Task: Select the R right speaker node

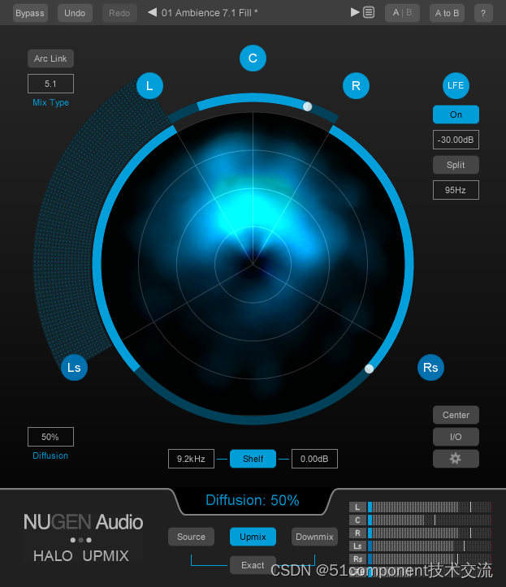Action: 356,86
